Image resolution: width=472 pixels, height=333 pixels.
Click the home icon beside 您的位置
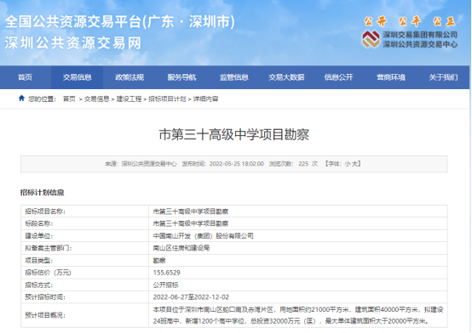coord(21,99)
